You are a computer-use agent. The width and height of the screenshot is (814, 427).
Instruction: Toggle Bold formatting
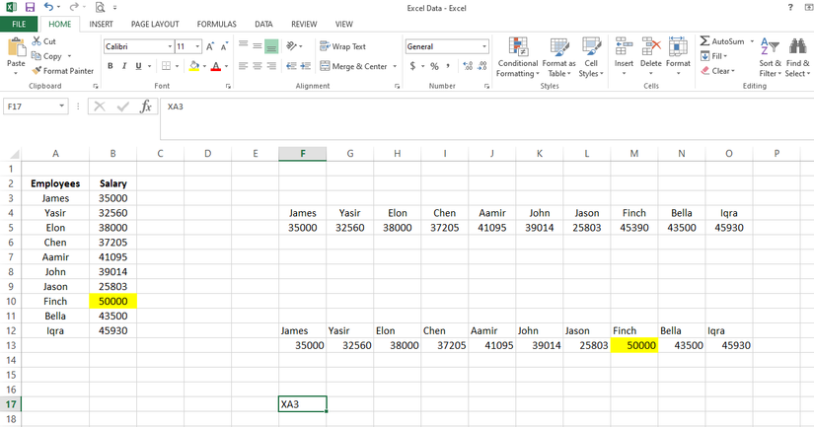click(111, 66)
